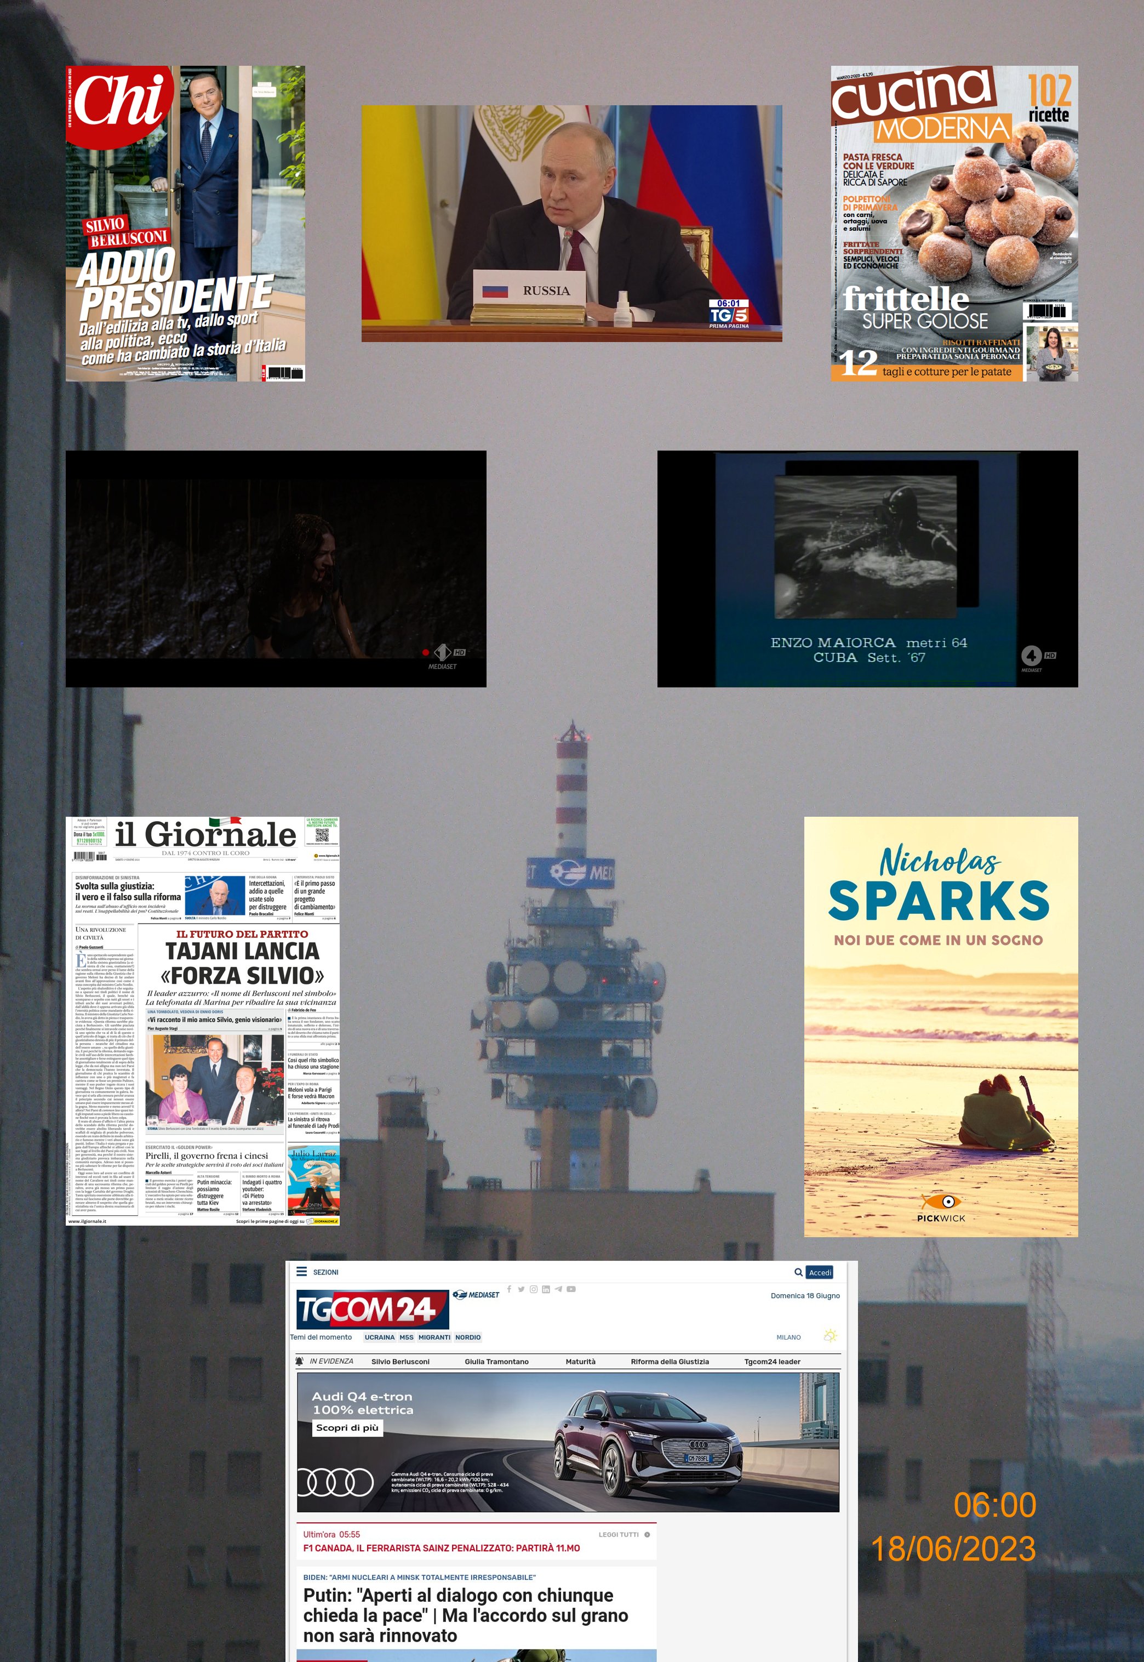The image size is (1144, 1662).
Task: Click the Milano weather sun icon
Action: 831,1336
